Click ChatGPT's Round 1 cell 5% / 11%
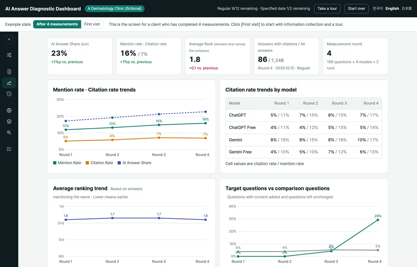Image resolution: width=417 pixels, height=267 pixels. (280, 115)
